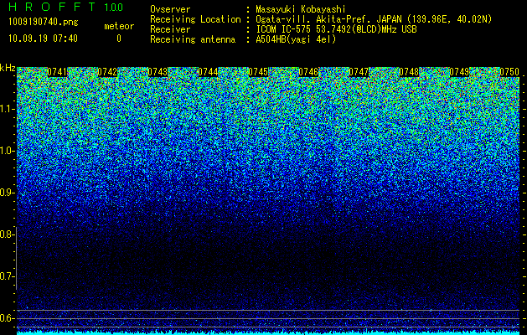The height and width of the screenshot is (335, 527).
Task: Click the Receiving antenna label
Action: [x=193, y=39]
